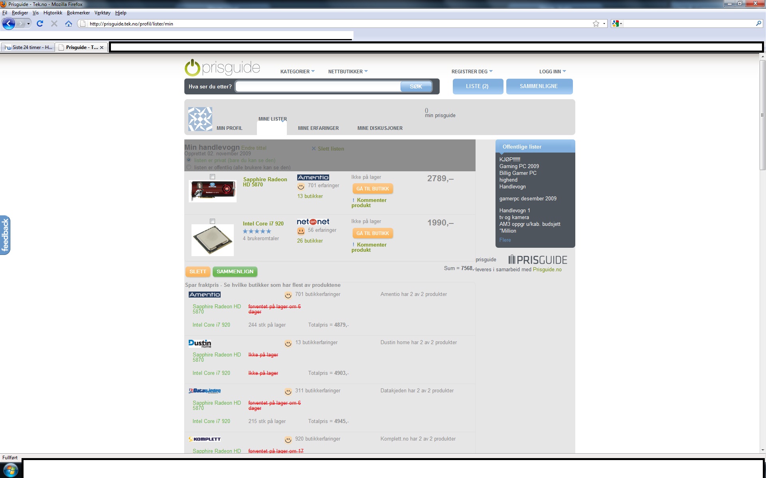Click the Google search engine icon
The width and height of the screenshot is (766, 478).
click(x=616, y=24)
